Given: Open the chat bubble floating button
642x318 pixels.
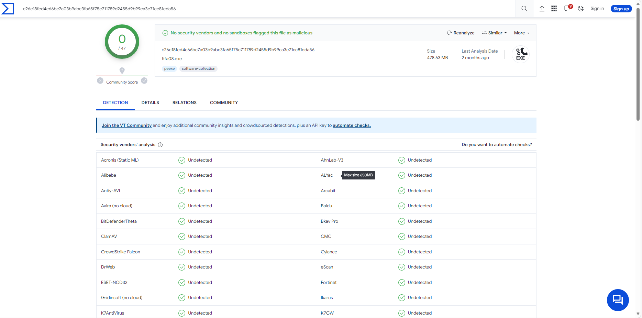Looking at the screenshot, I should 618,300.
